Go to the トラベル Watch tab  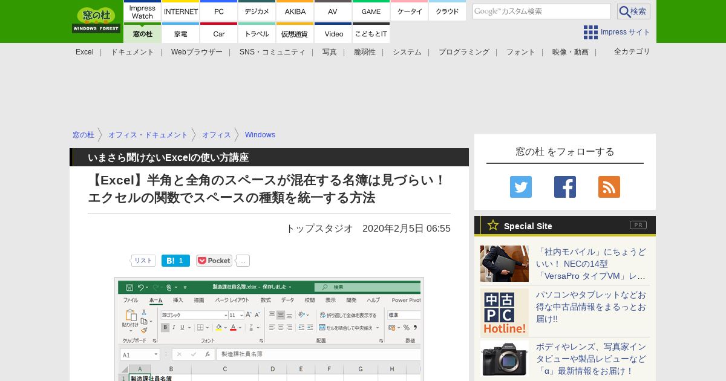[257, 33]
